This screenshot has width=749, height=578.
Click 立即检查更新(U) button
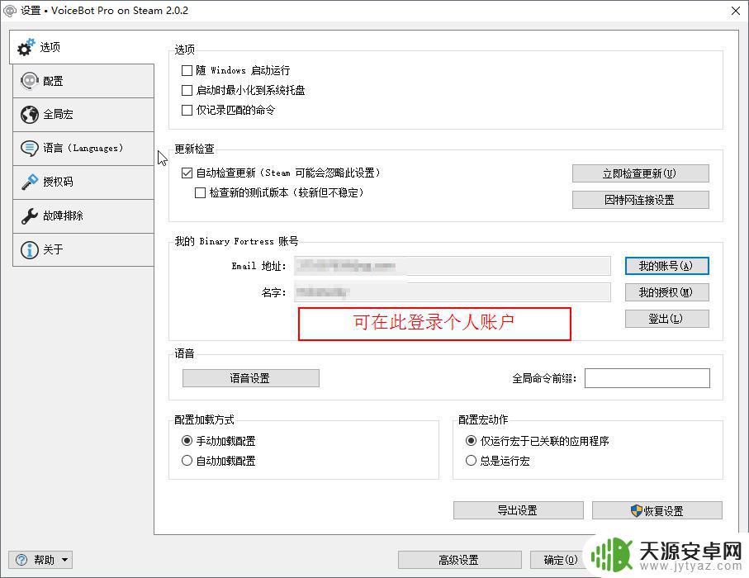click(x=640, y=173)
